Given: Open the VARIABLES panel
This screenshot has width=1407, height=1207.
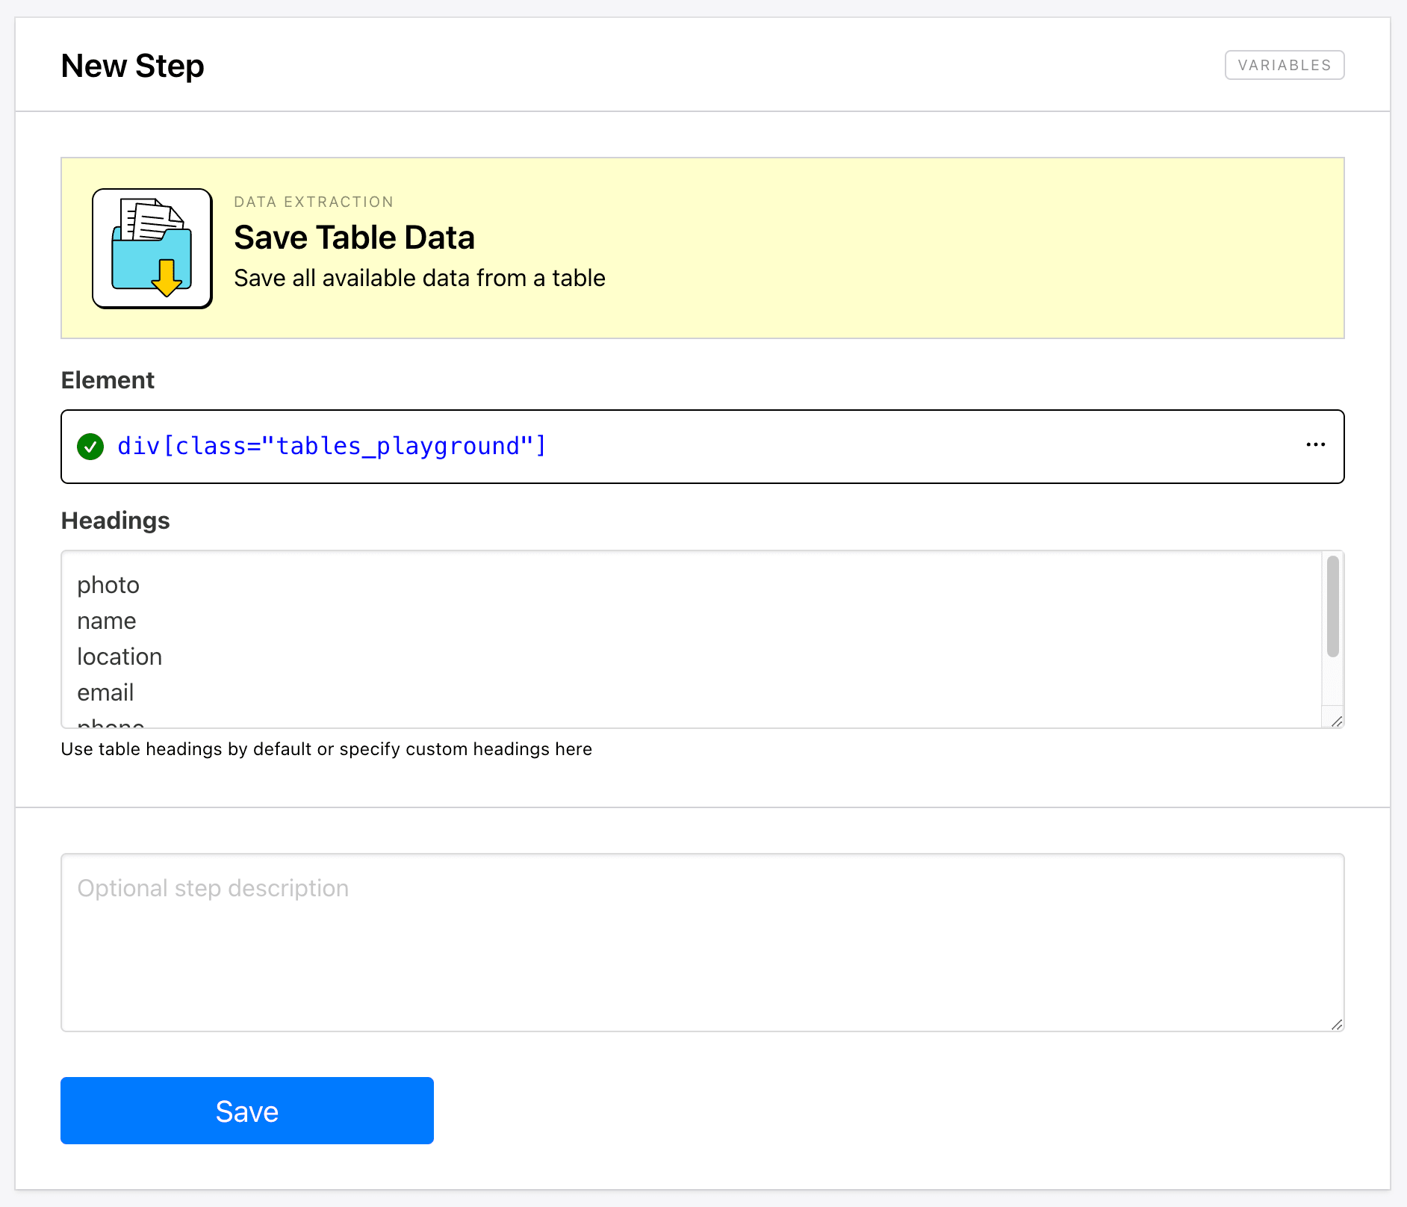Looking at the screenshot, I should [1284, 65].
